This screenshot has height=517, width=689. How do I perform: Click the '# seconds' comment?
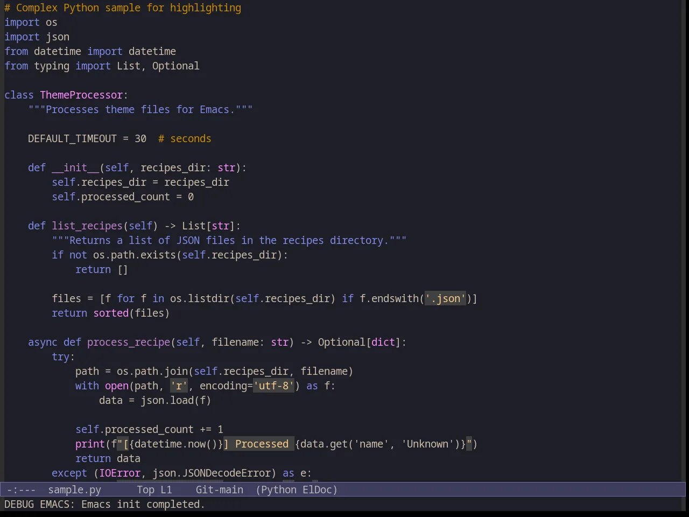click(185, 138)
